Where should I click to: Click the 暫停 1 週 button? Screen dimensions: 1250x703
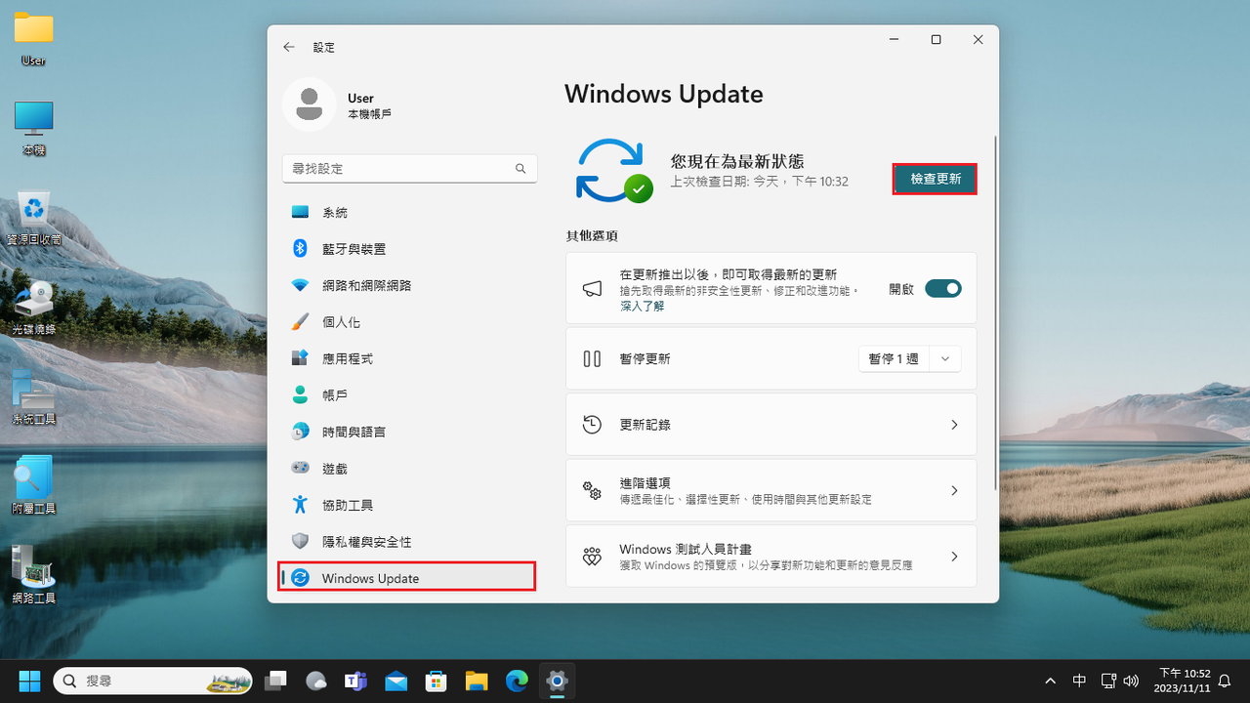coord(894,358)
